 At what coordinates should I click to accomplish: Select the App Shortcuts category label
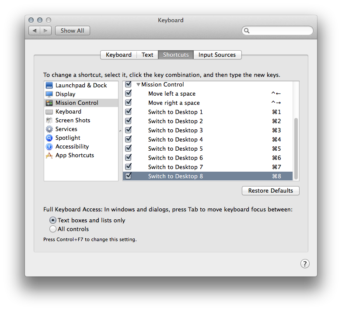click(x=75, y=155)
